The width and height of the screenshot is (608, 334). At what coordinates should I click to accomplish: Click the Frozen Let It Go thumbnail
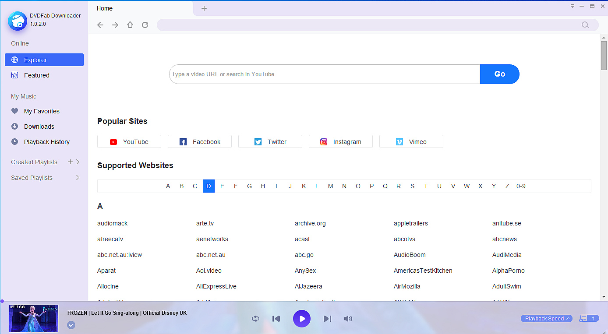click(34, 318)
